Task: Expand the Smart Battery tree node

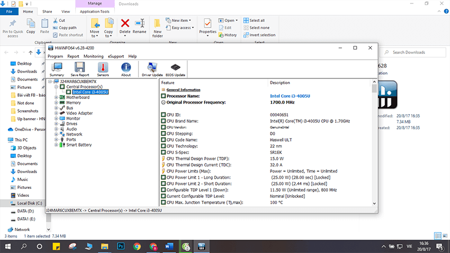Action: click(56, 145)
